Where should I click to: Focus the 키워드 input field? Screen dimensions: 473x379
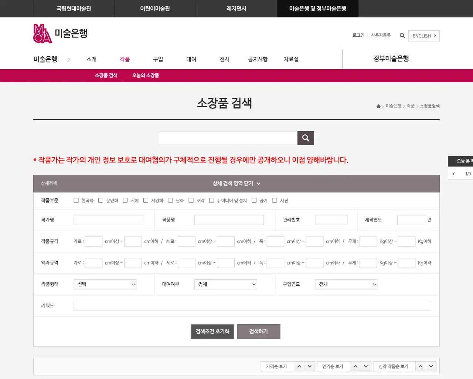coord(252,306)
